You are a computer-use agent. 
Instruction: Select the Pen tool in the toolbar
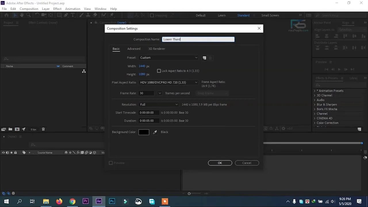click(66, 15)
